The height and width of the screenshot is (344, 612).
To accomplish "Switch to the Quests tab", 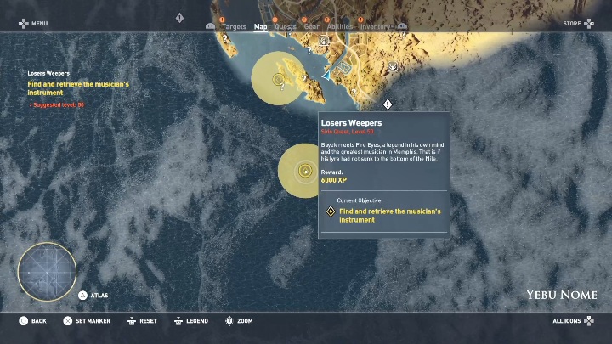I will pos(286,27).
